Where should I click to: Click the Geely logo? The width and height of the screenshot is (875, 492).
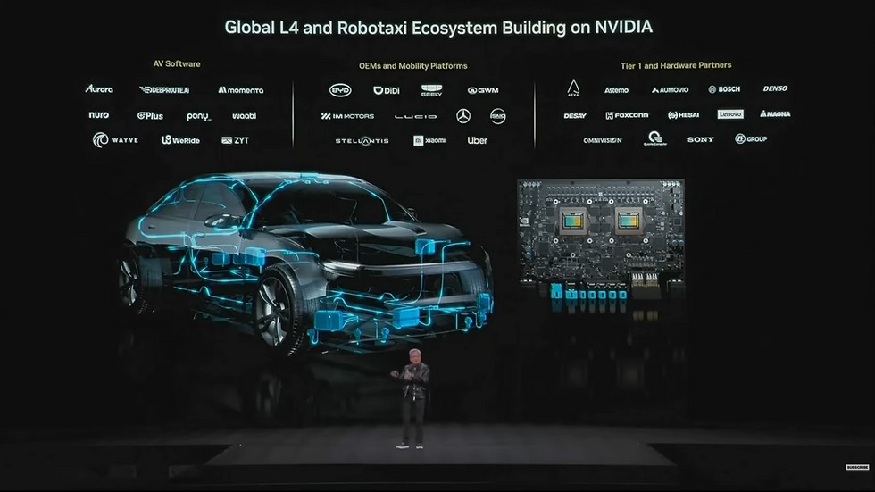(431, 90)
